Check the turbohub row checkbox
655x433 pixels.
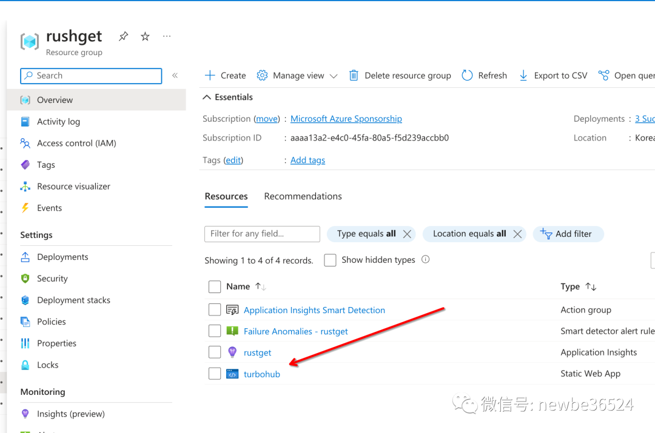(215, 374)
